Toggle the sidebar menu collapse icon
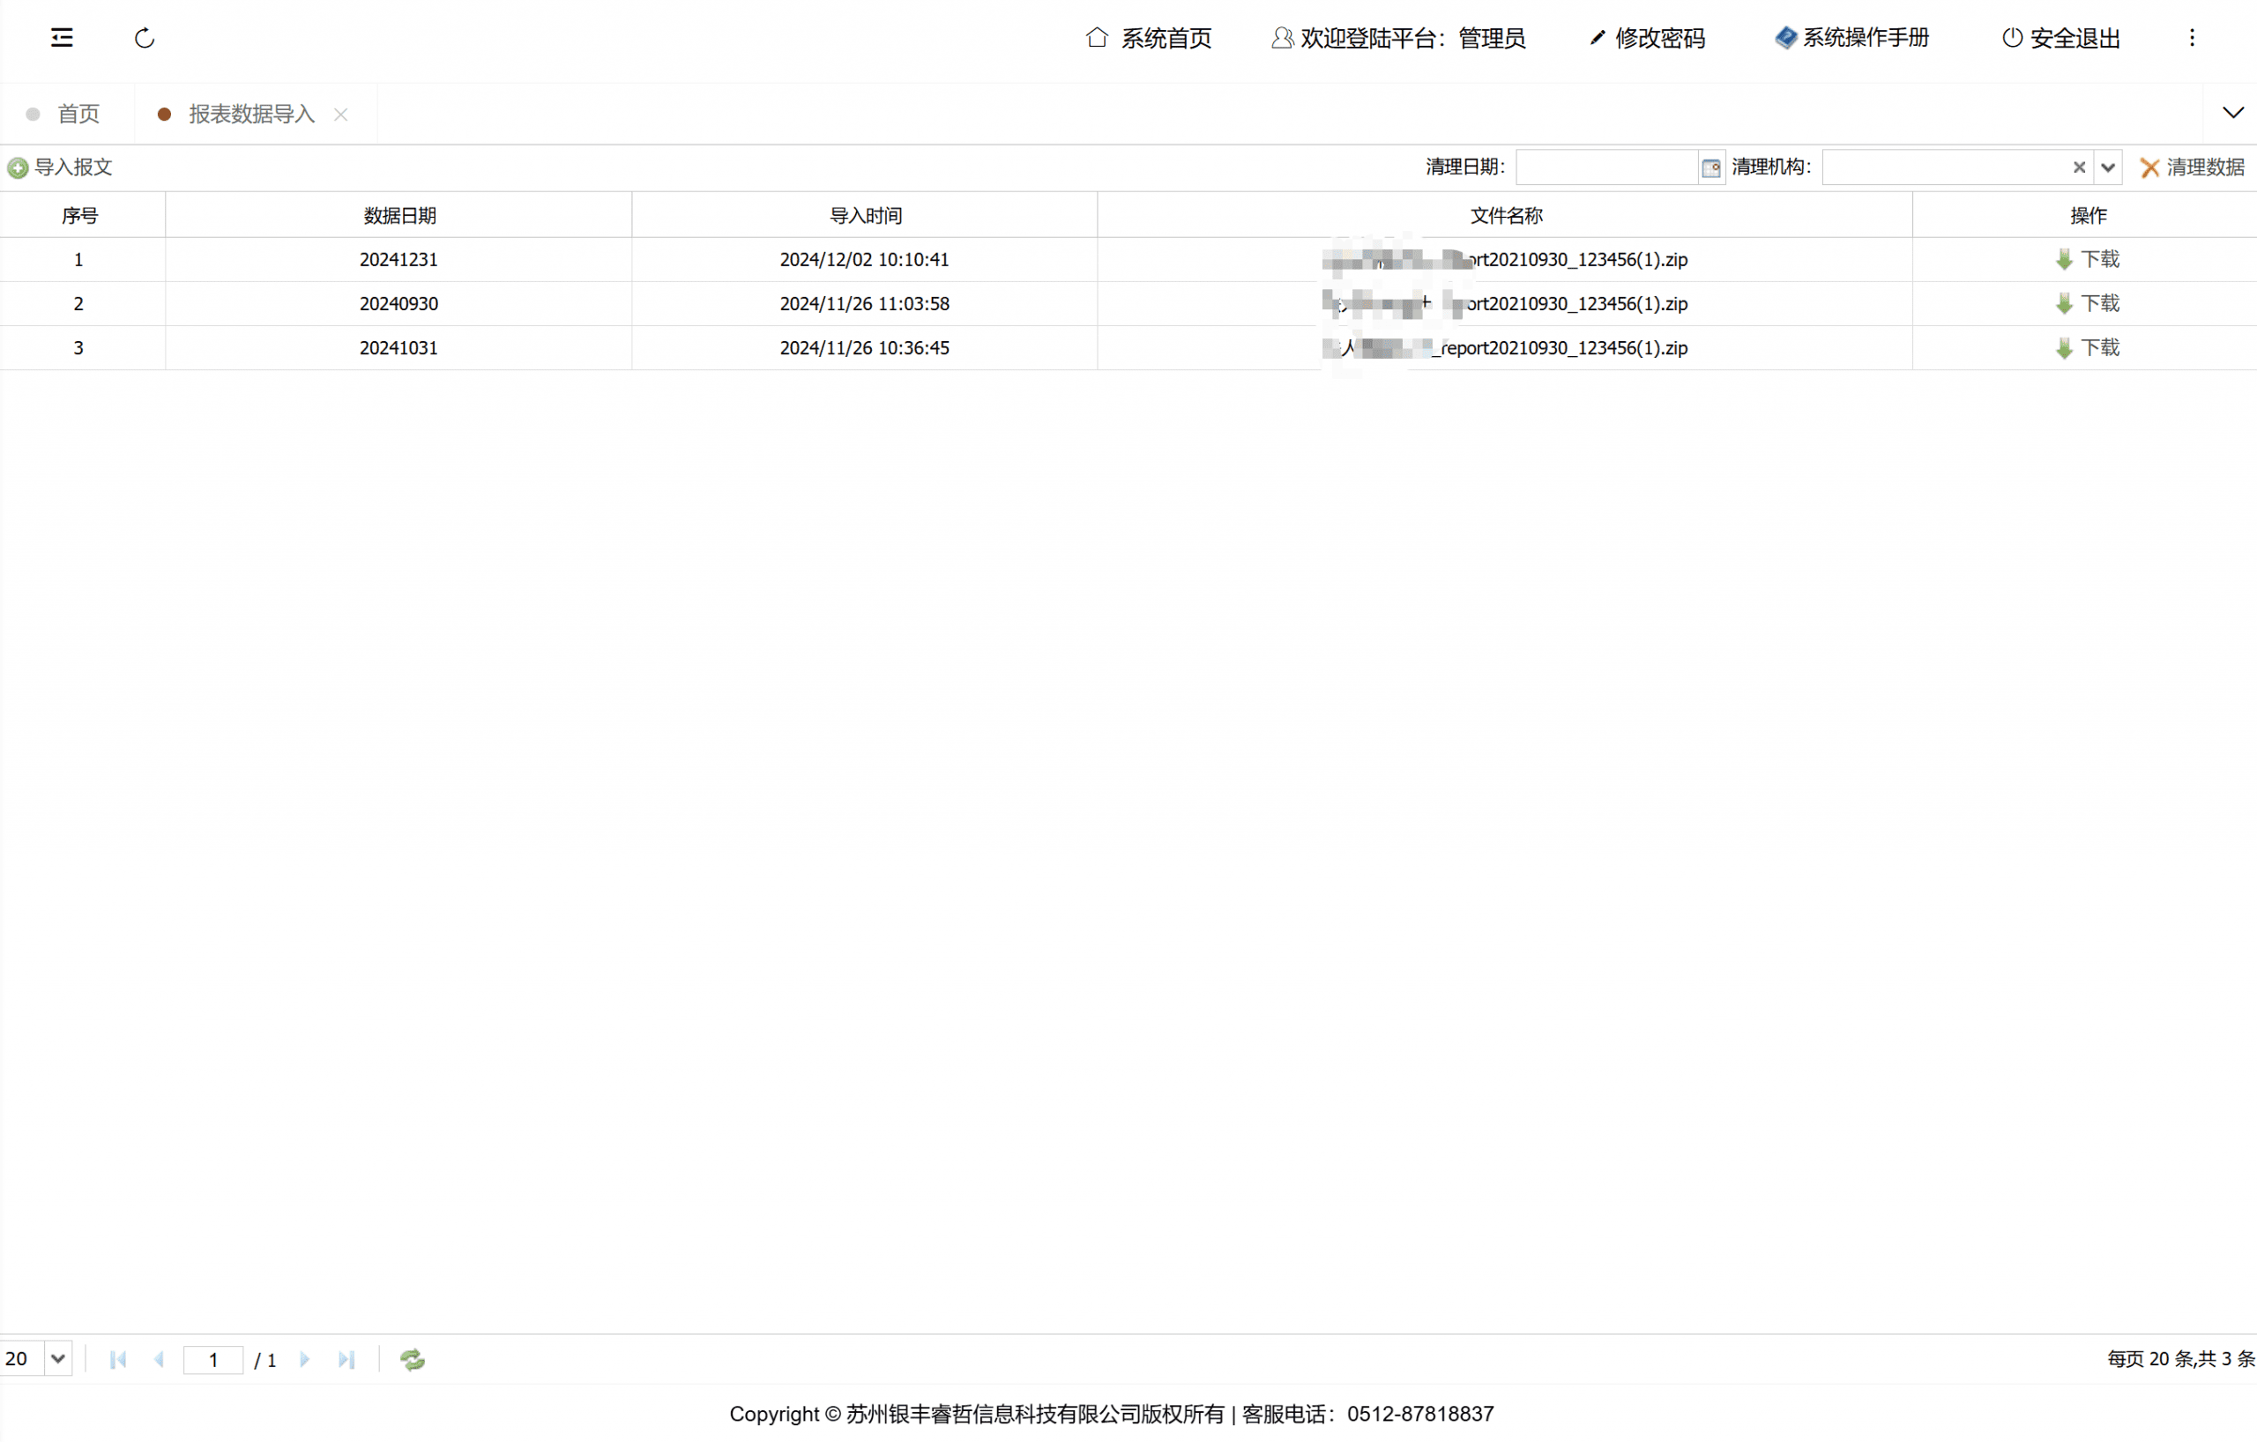 [x=62, y=38]
